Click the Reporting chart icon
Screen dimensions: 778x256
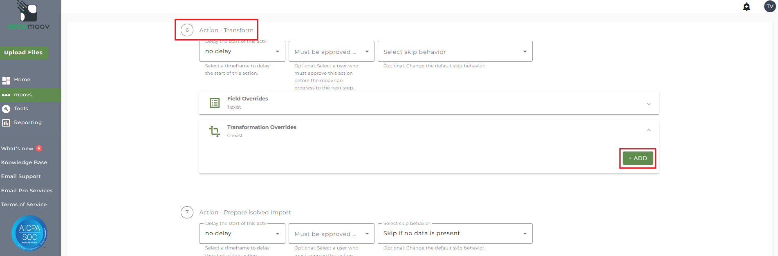(6, 122)
